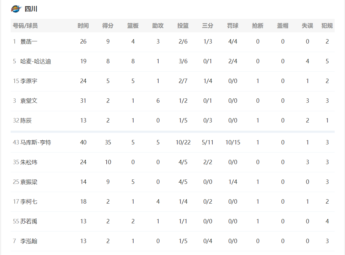Click the 盖帽 column header
Screen dimensions: 345x255
point(283,26)
